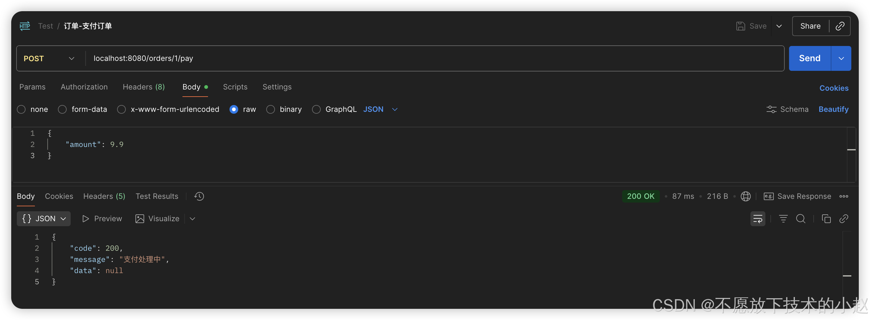Click the Visualize image icon
The width and height of the screenshot is (870, 320).
[x=139, y=219]
